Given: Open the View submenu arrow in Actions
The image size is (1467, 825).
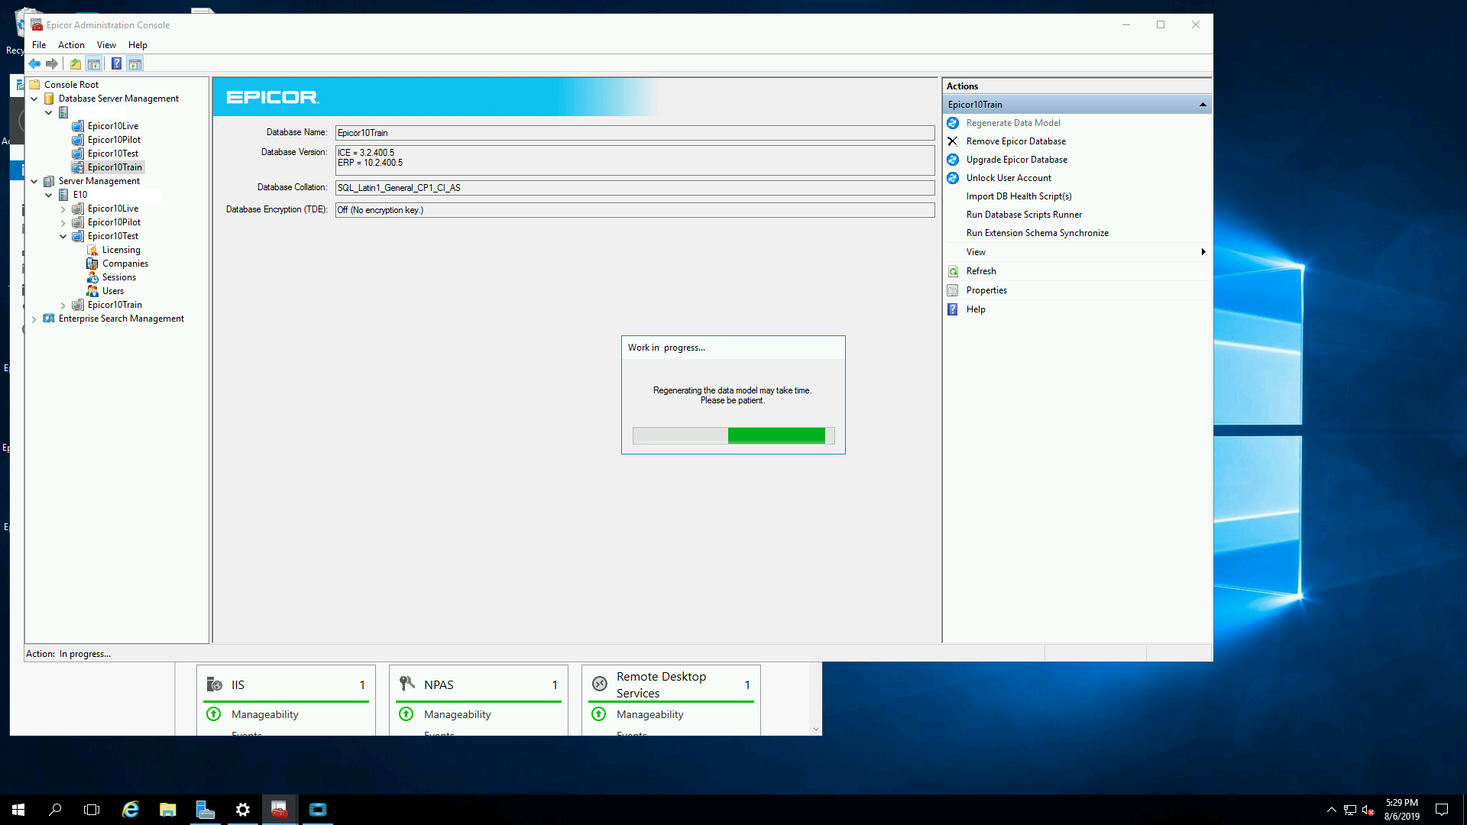Looking at the screenshot, I should pos(1203,252).
